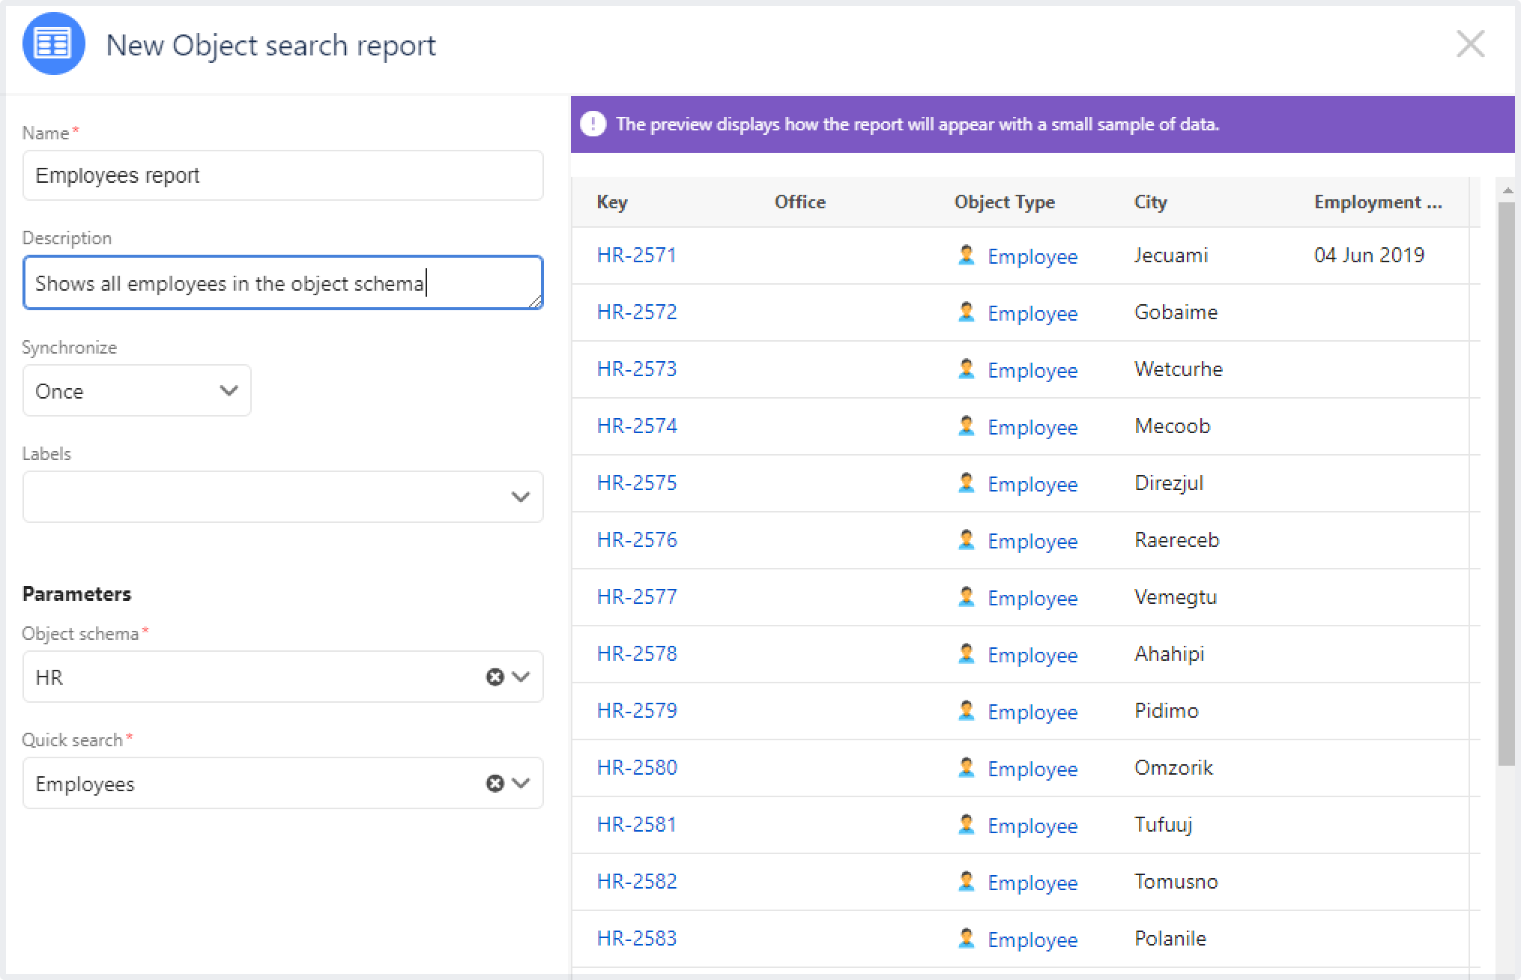Click the employee icon in row HR-2582

(x=967, y=881)
